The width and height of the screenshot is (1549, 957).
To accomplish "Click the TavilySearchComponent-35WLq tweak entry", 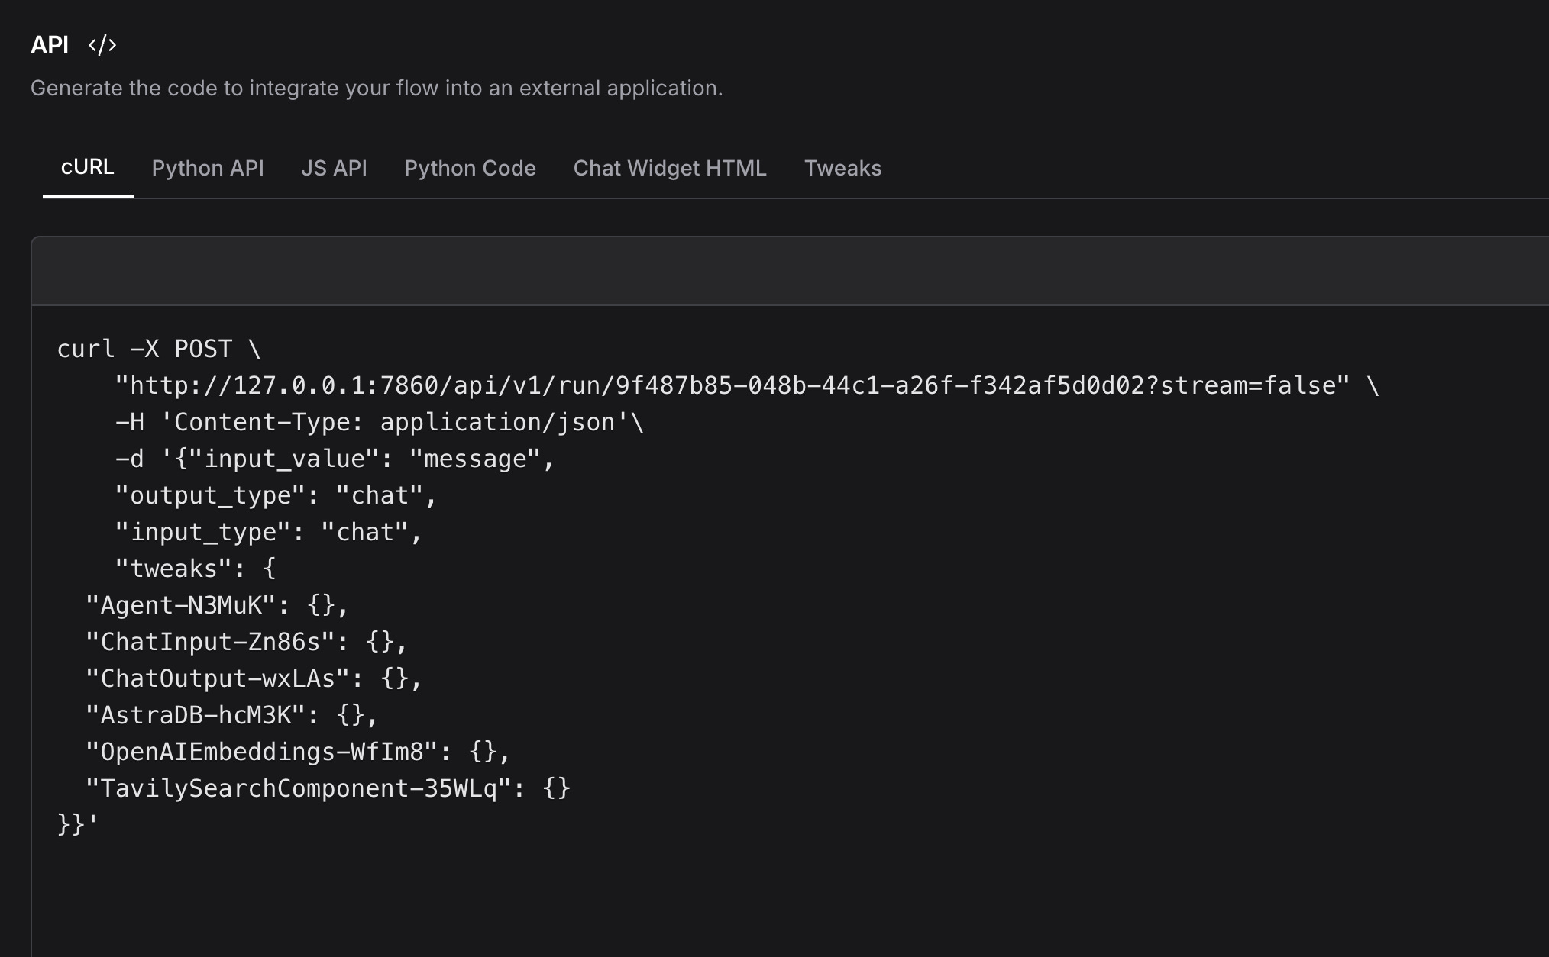I will coord(328,788).
